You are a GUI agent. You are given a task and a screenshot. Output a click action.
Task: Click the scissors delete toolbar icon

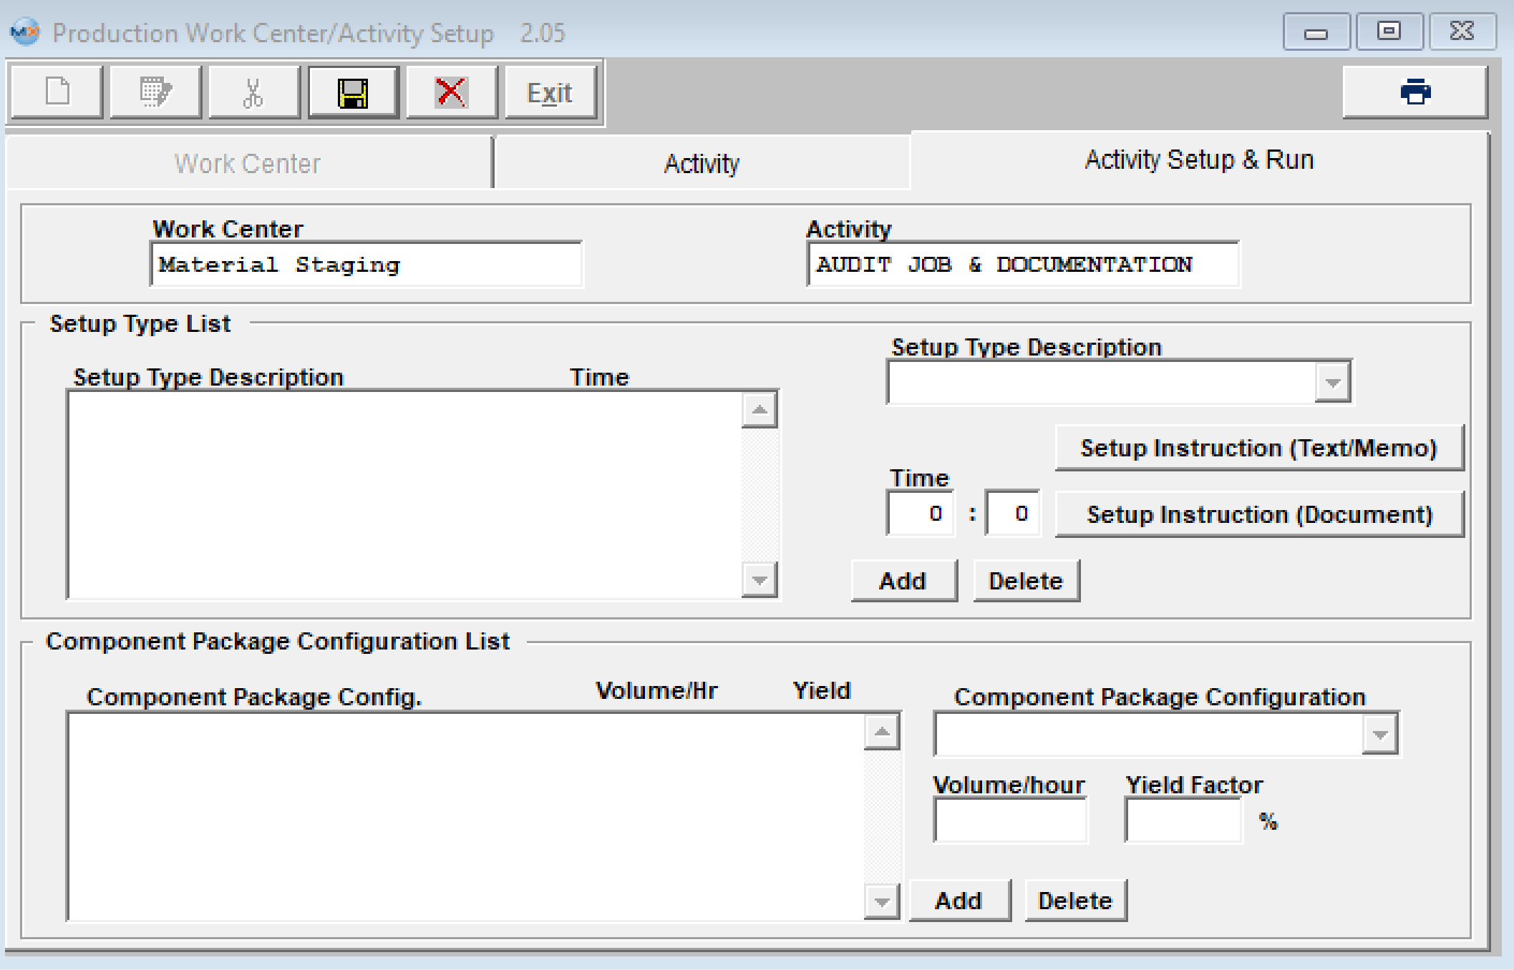(253, 92)
